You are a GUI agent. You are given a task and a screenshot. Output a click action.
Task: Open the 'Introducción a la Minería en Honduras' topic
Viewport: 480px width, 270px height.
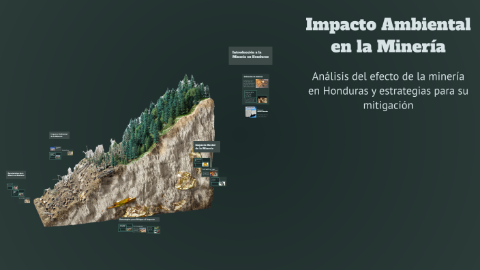point(250,55)
